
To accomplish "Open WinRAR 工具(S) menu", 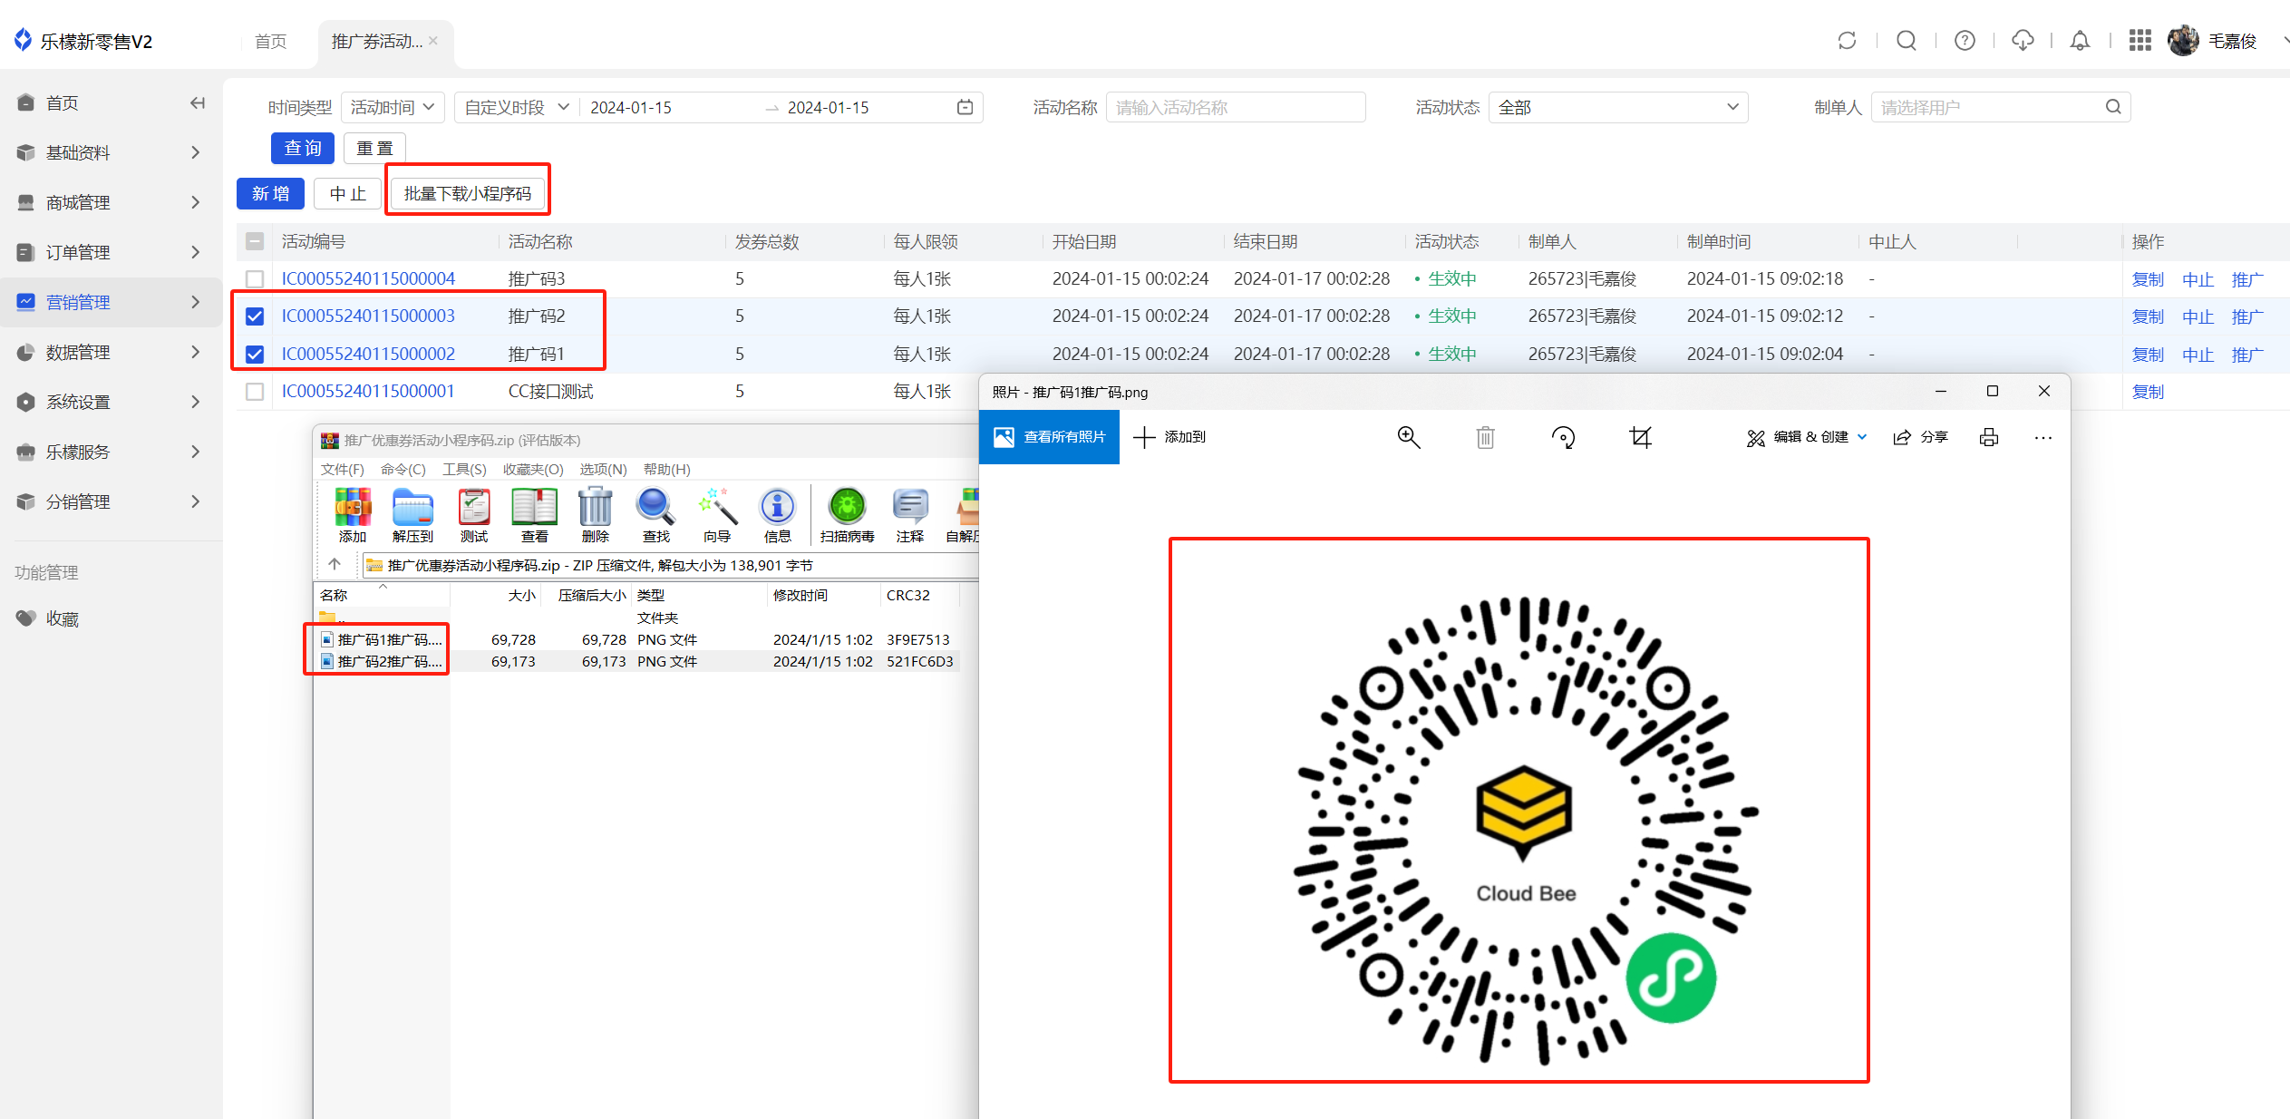I will pyautogui.click(x=464, y=469).
